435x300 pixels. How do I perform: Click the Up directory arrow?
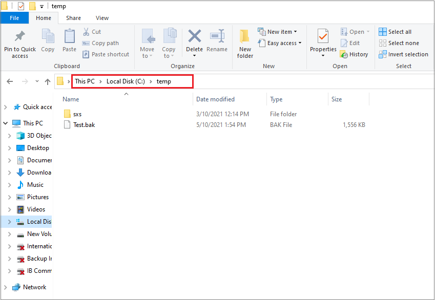click(x=48, y=81)
